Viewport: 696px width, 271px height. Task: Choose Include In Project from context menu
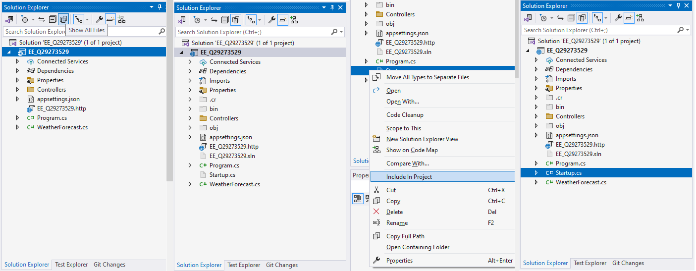point(409,177)
